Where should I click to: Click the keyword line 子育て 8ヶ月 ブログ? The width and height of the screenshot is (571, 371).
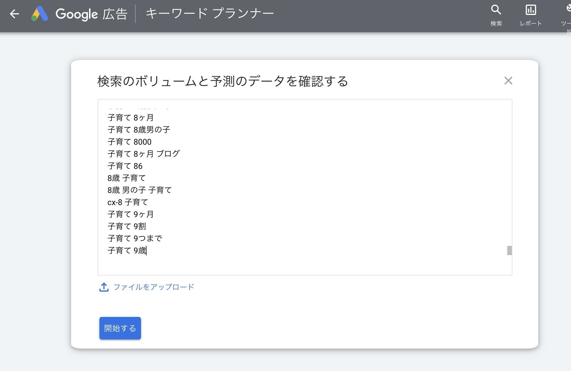144,154
